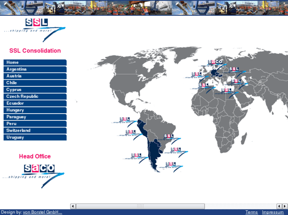Open the Impressum link

pyautogui.click(x=273, y=212)
